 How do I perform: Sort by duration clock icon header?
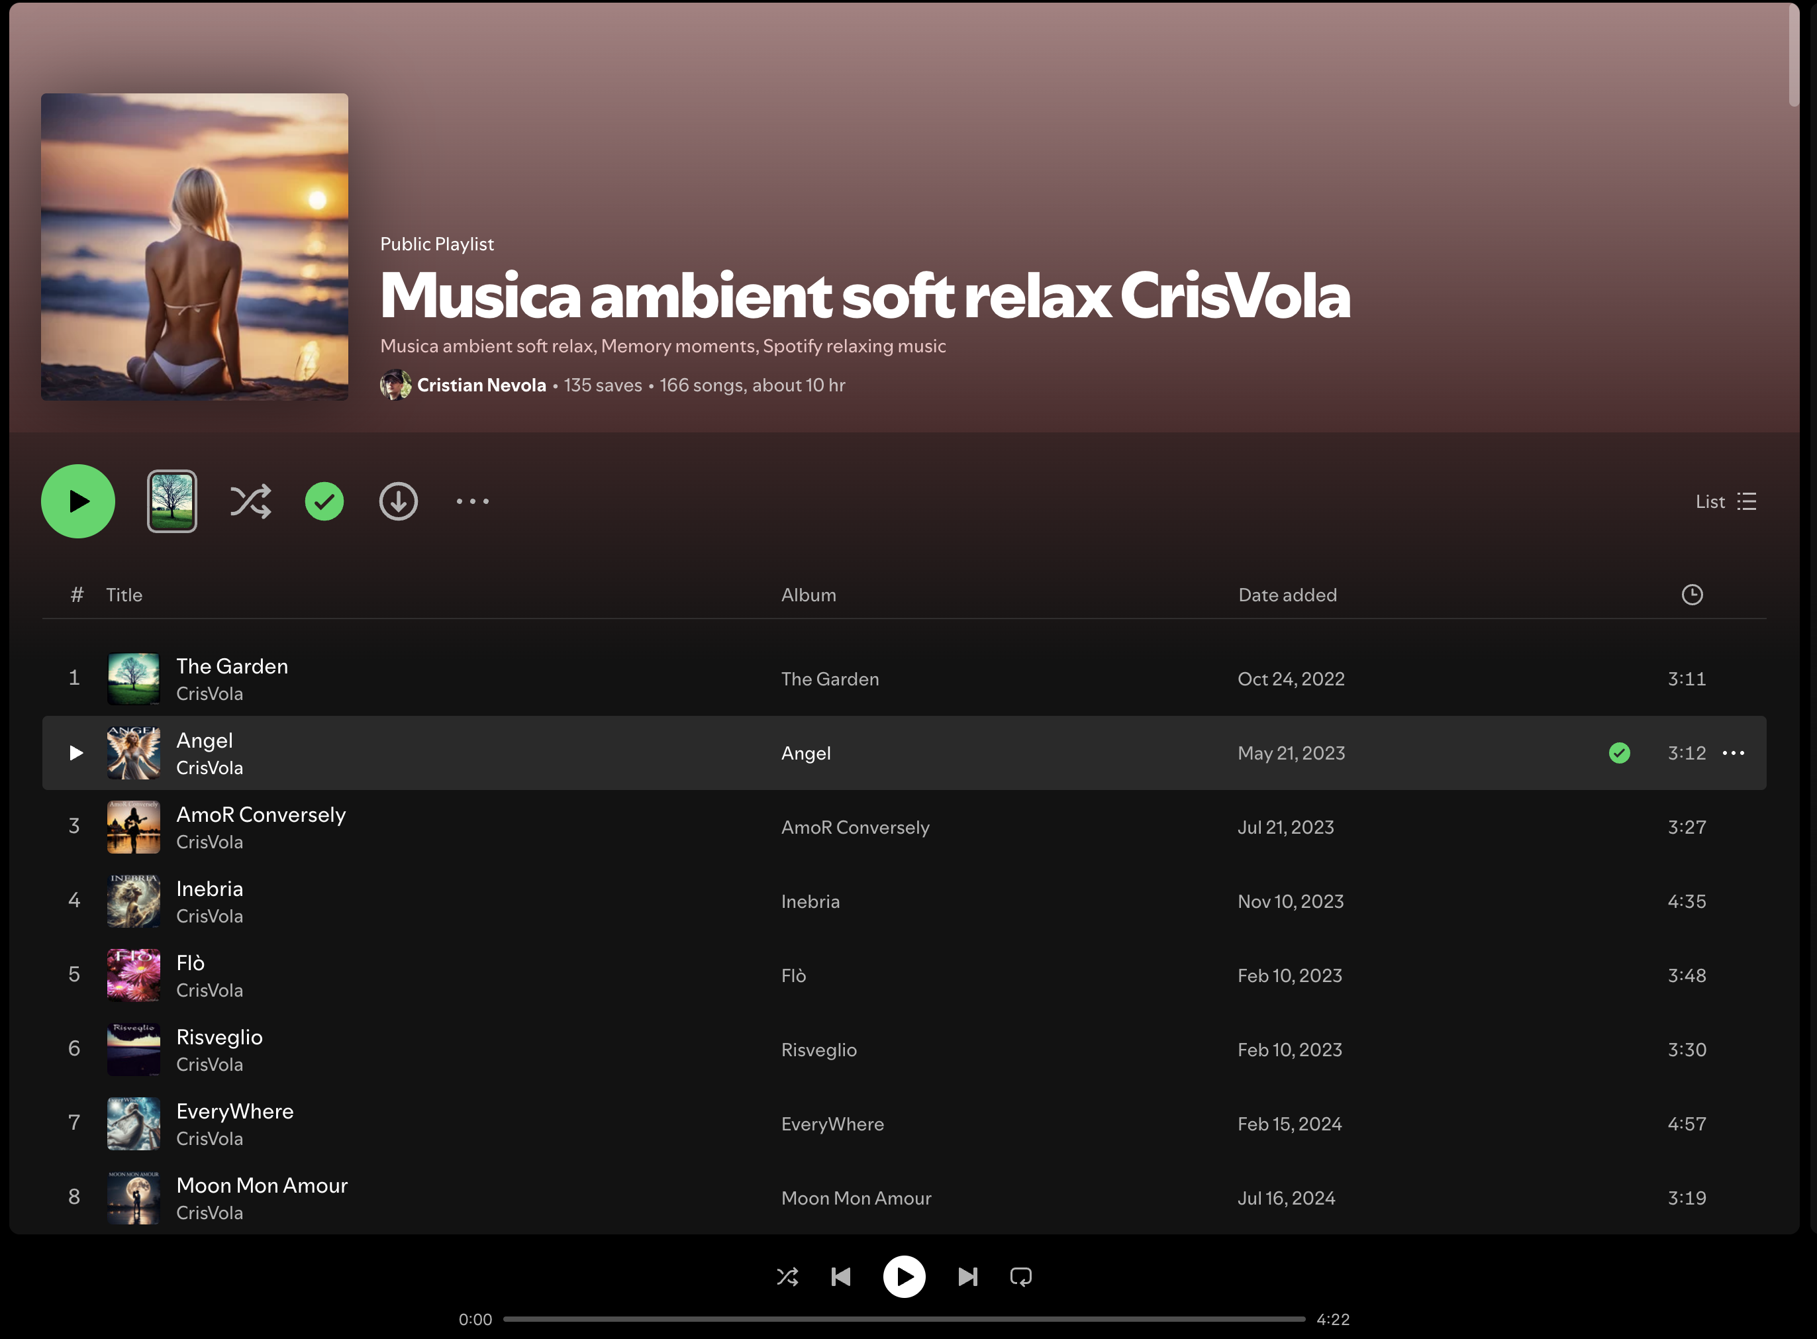(1693, 595)
